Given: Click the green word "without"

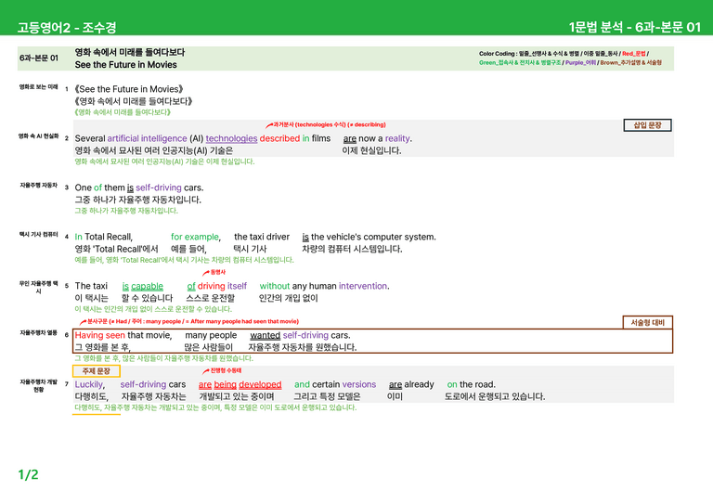Looking at the screenshot, I should [274, 286].
